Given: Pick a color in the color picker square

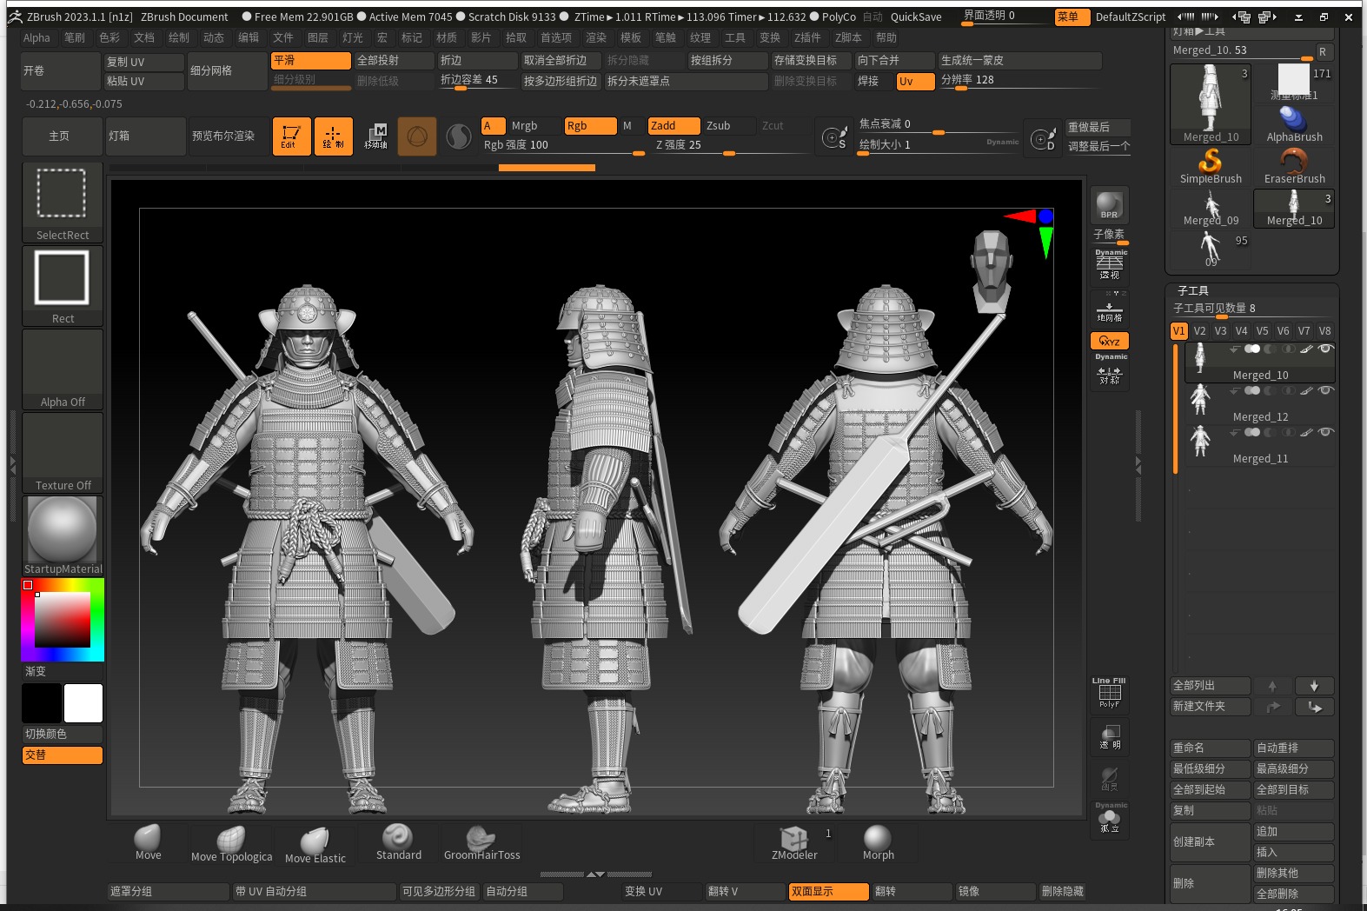Looking at the screenshot, I should coord(62,620).
